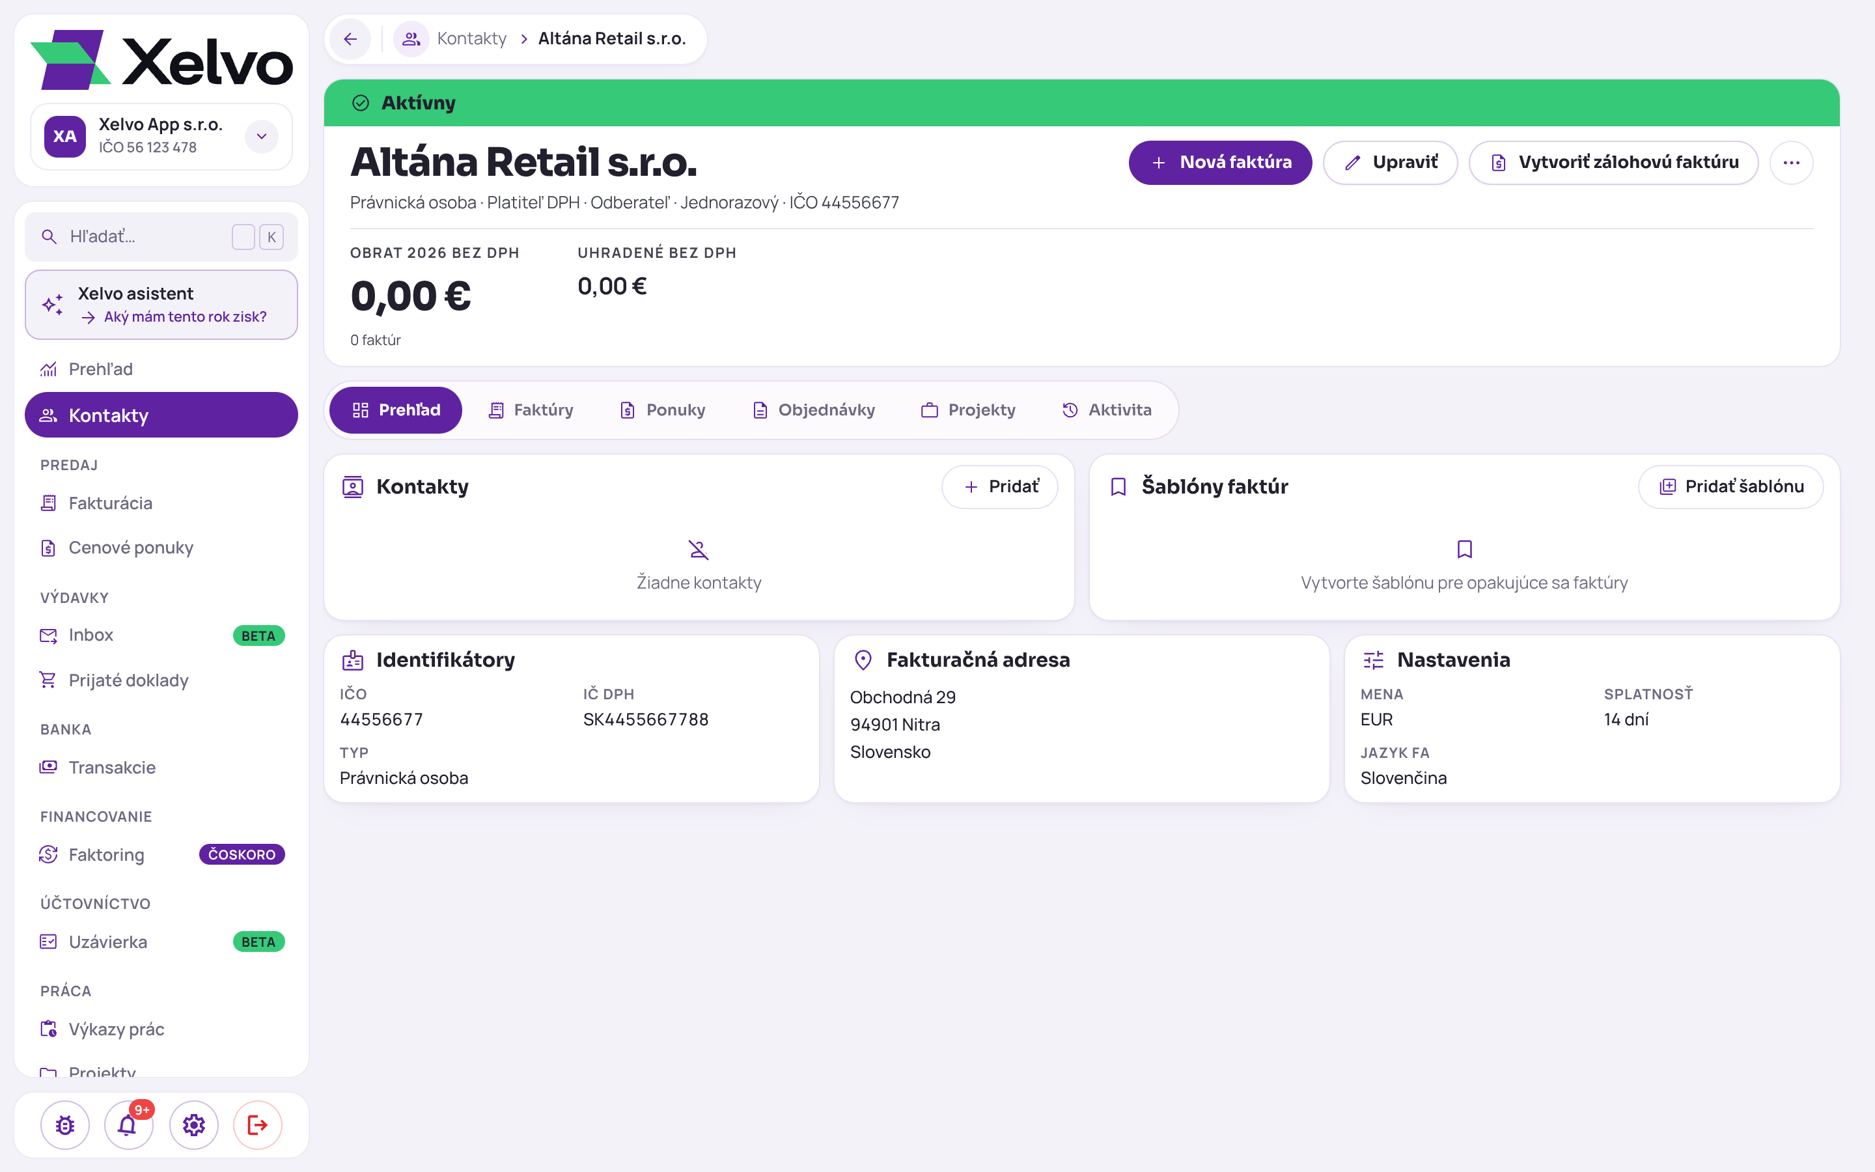
Task: Switch to the Faktúry tab
Action: (531, 410)
